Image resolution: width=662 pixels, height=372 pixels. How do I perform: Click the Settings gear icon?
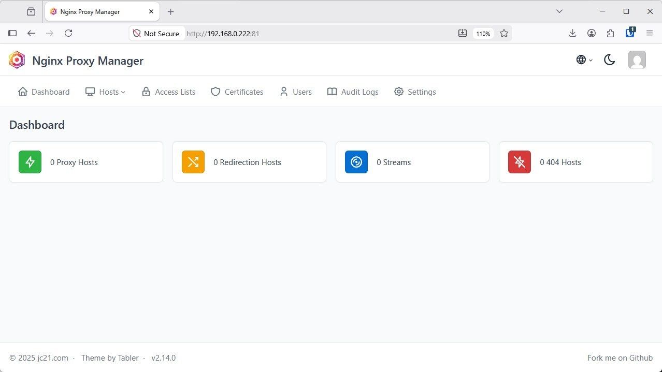coord(399,92)
